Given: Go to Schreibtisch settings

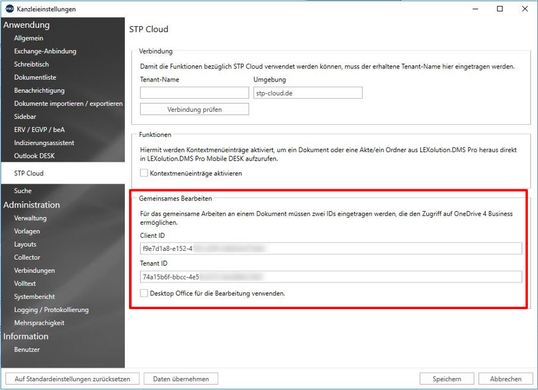Looking at the screenshot, I should [x=32, y=64].
